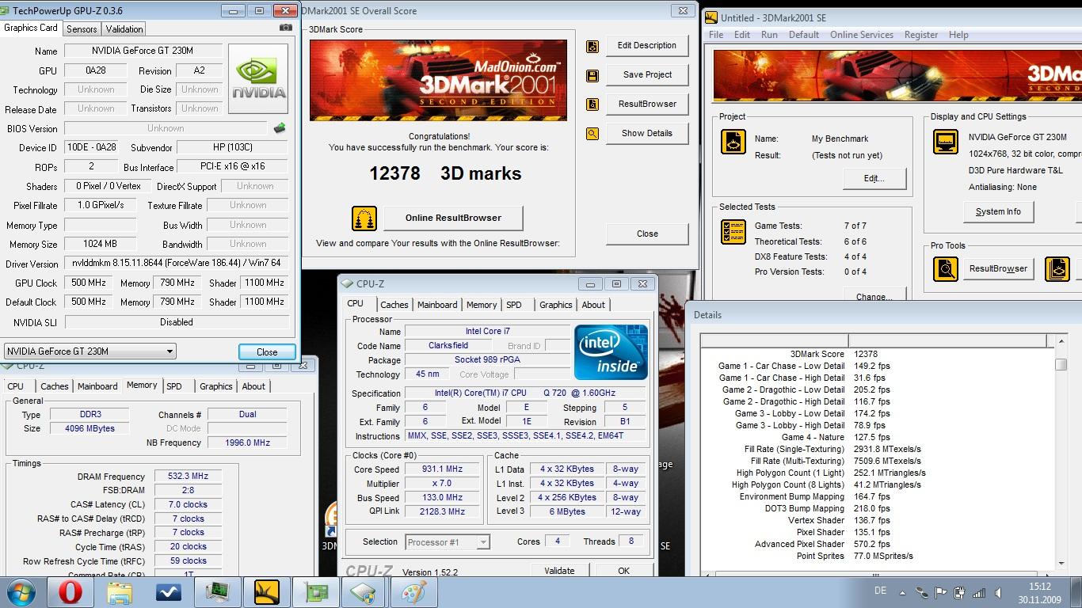Click the DE language indicator
This screenshot has width=1082, height=608.
pyautogui.click(x=880, y=591)
